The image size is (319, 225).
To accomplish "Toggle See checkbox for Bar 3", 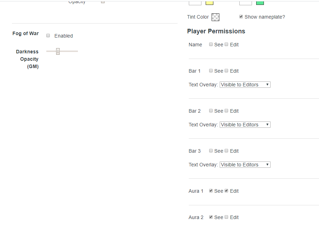I will coord(211,151).
